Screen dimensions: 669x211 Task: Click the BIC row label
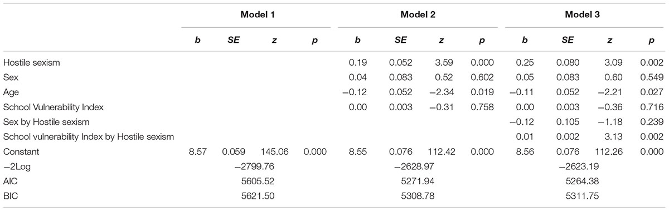(10, 196)
